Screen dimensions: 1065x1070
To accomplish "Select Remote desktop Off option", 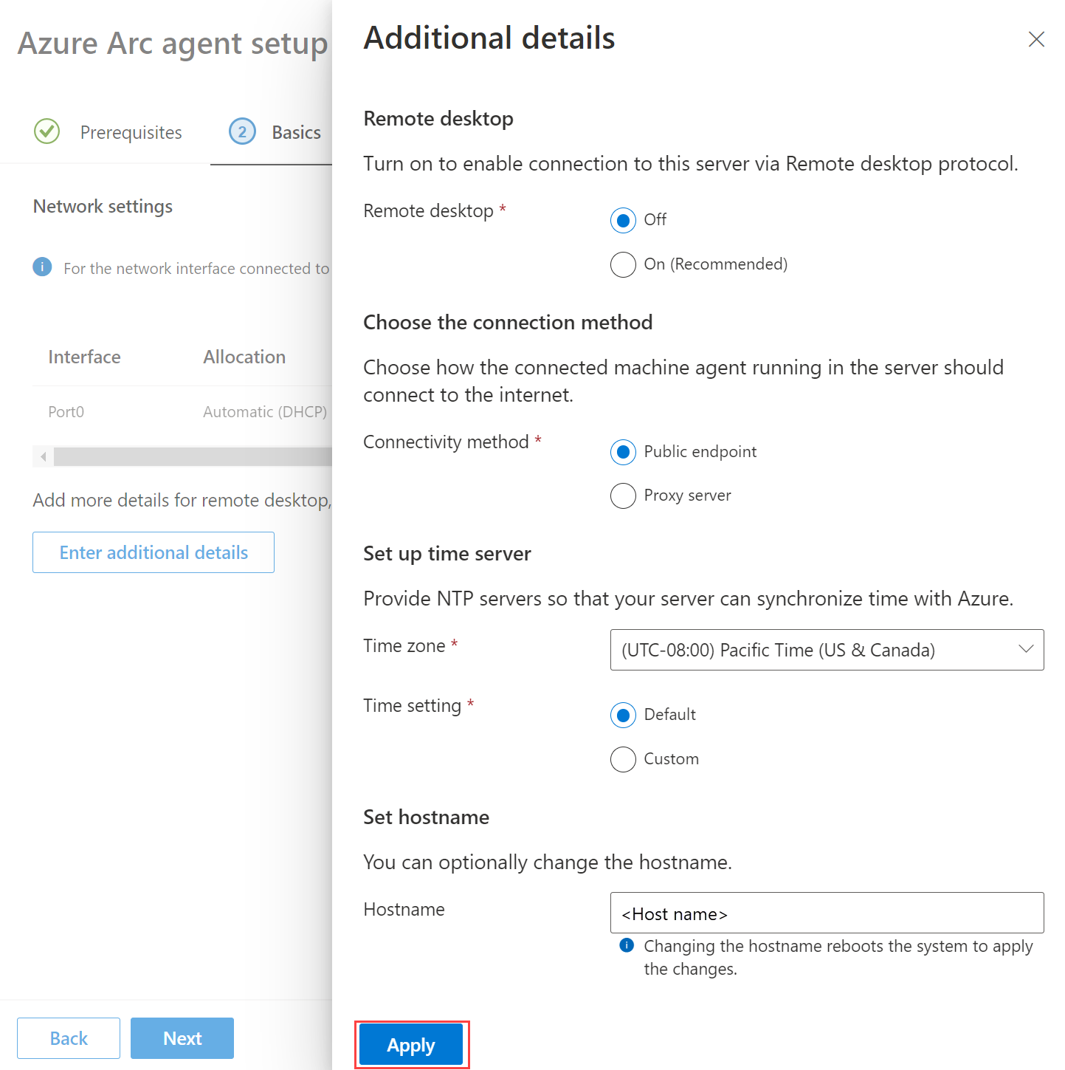I will point(623,220).
